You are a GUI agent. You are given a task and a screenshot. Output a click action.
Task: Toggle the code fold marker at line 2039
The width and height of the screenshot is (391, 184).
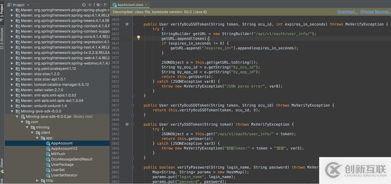133,115
